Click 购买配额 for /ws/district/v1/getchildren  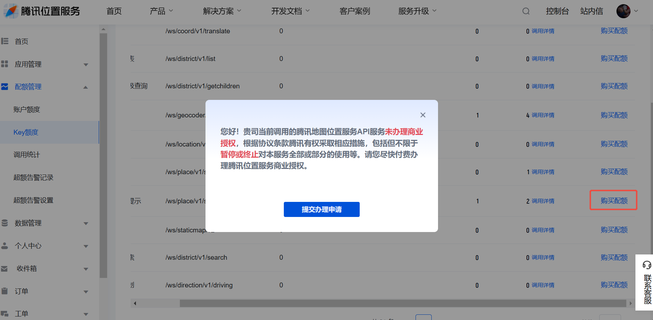[614, 86]
